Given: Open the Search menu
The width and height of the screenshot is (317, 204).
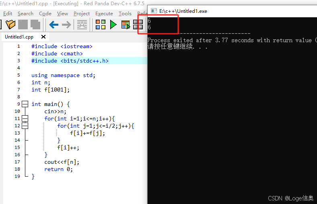Looking at the screenshot, I should 25,14.
